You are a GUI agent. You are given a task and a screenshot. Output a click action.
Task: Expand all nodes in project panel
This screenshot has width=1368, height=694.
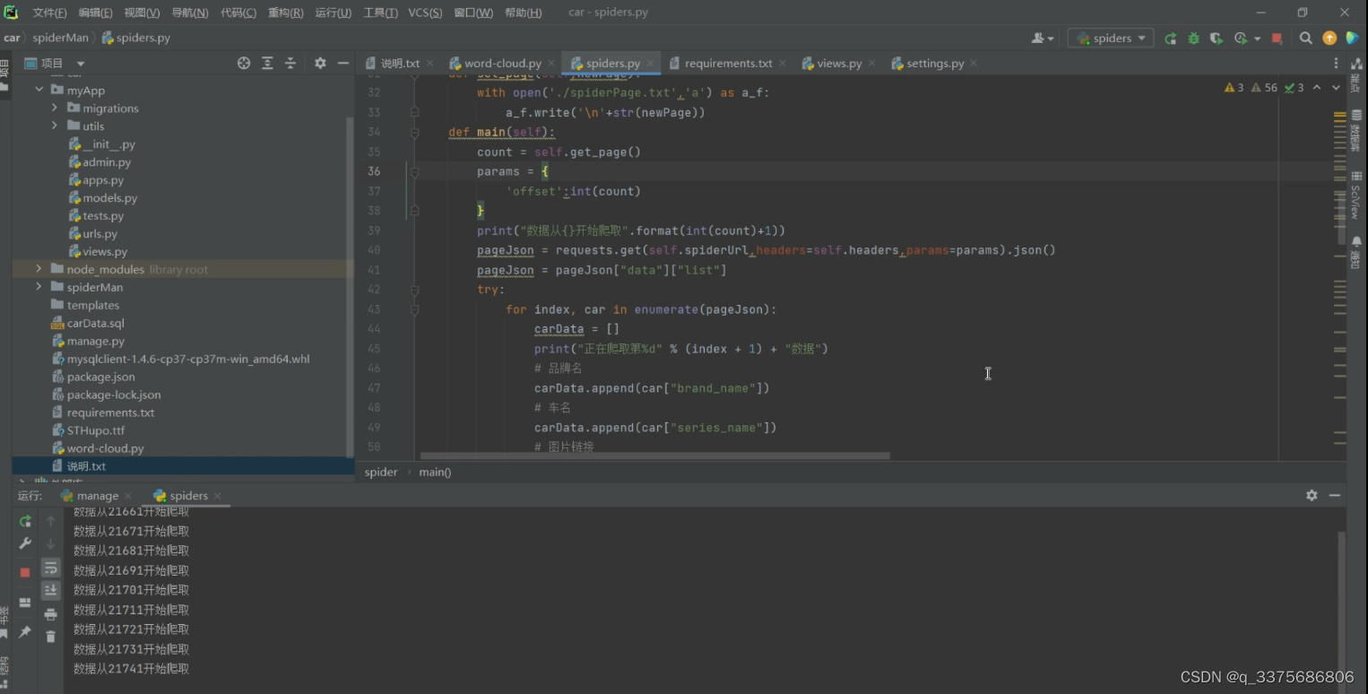(x=267, y=63)
